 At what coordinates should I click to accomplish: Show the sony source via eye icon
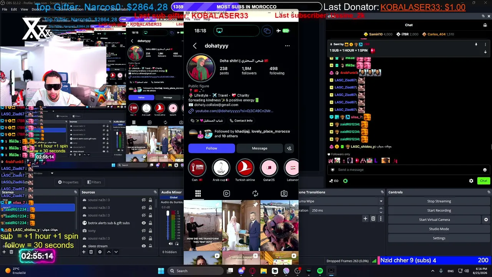pyautogui.click(x=144, y=231)
